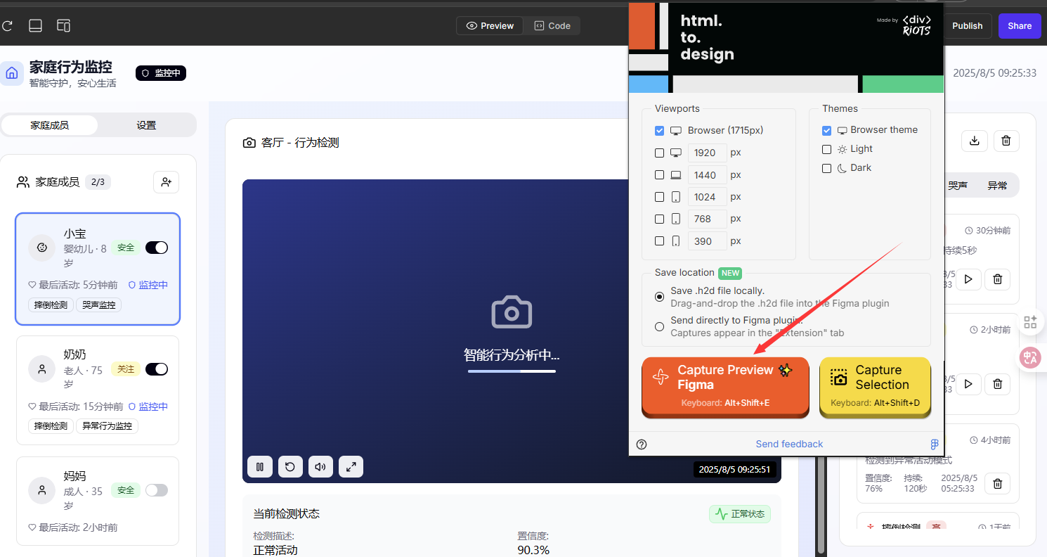Viewport: 1047px width, 557px height.
Task: Turn off monitoring toggle for 小宝
Action: click(156, 247)
